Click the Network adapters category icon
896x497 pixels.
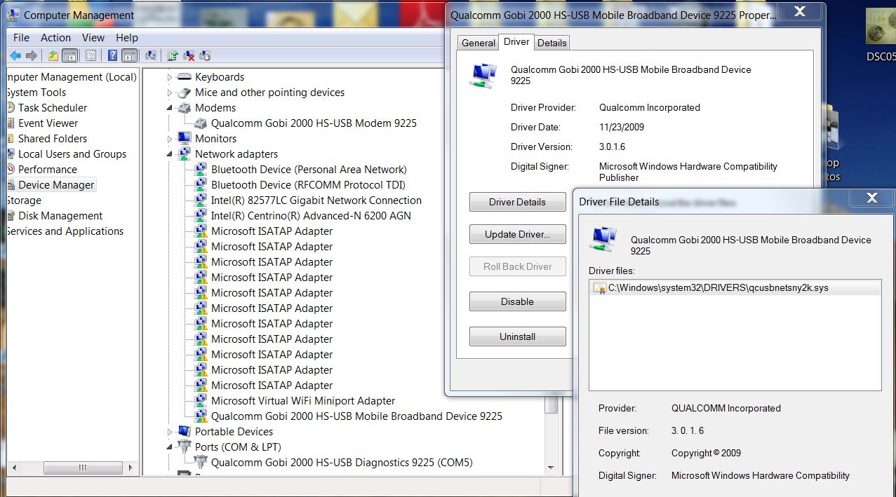tap(185, 154)
